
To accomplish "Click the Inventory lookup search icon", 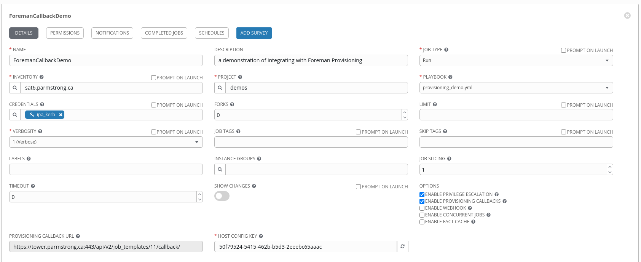I will (15, 88).
